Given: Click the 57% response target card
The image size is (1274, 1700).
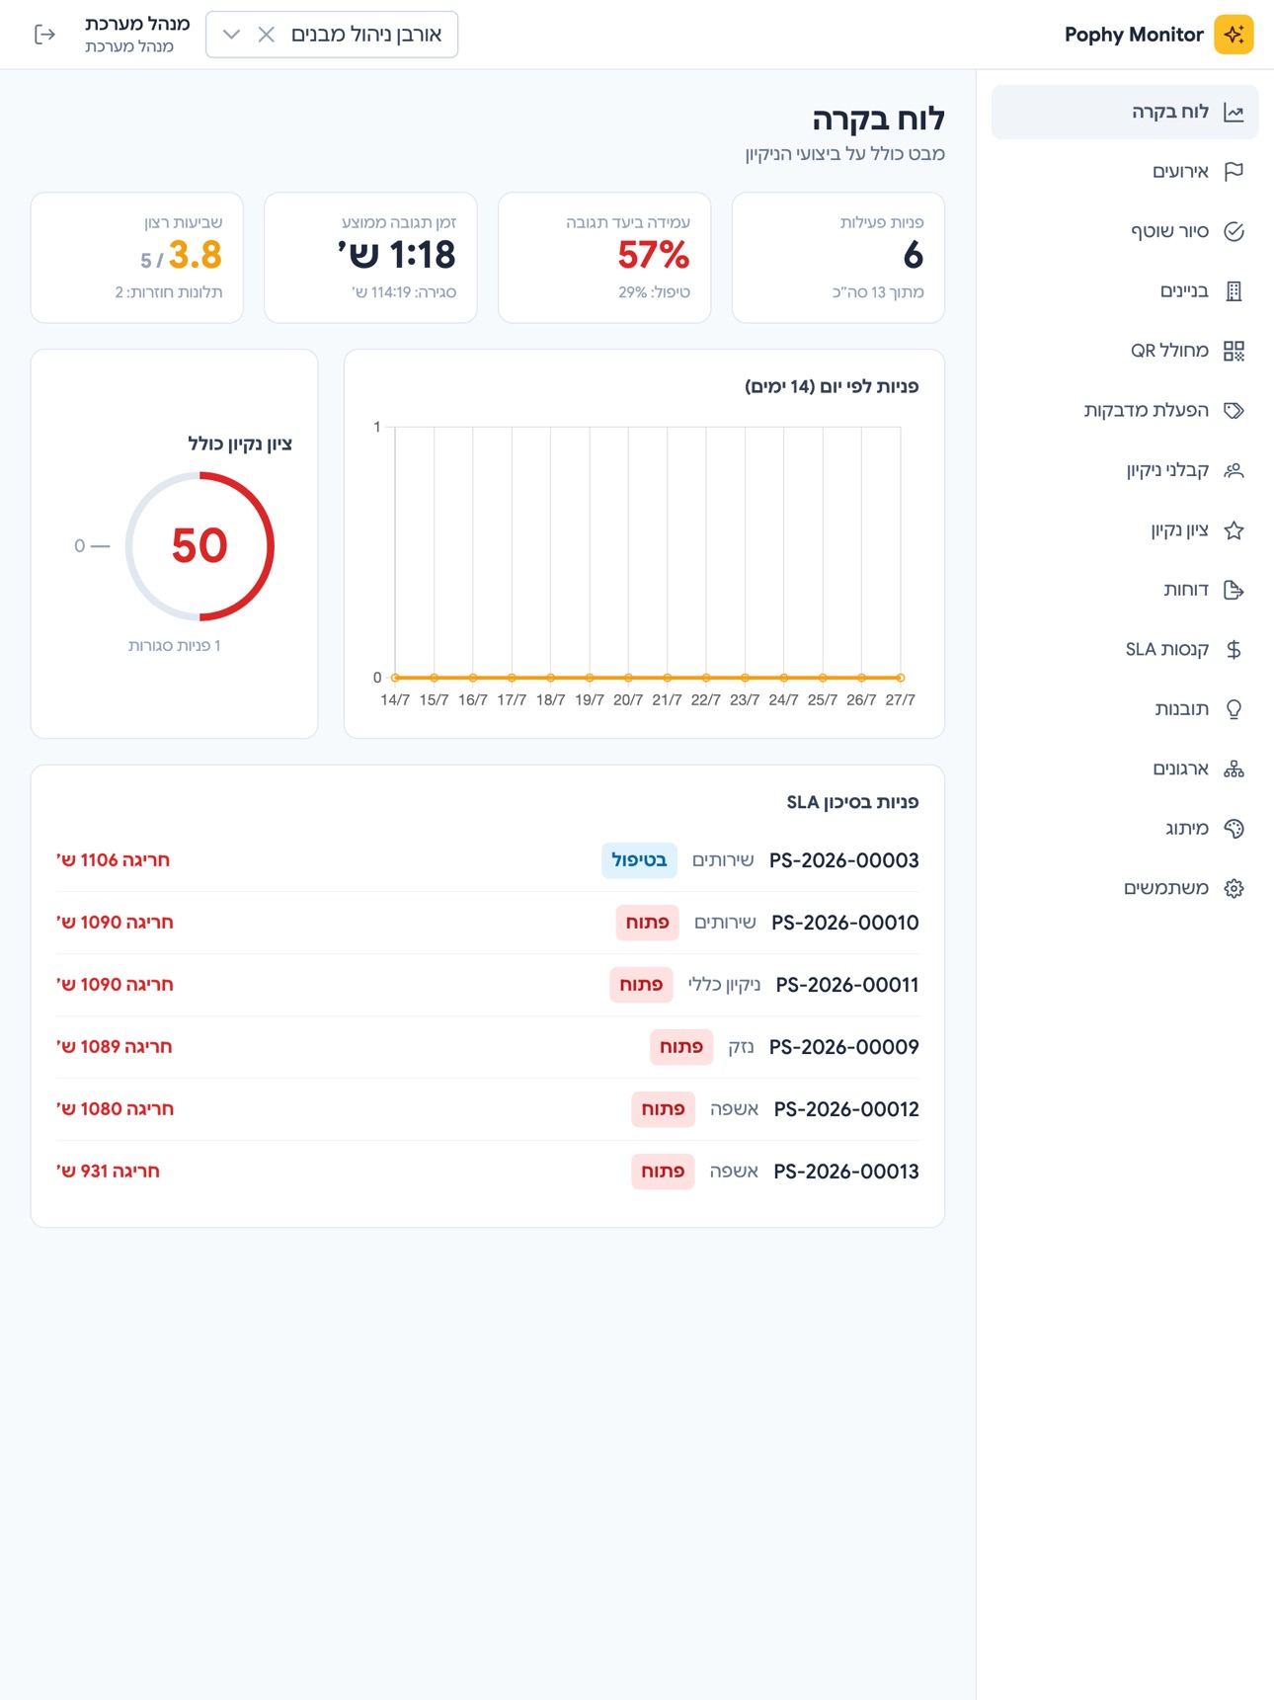Looking at the screenshot, I should pos(604,258).
